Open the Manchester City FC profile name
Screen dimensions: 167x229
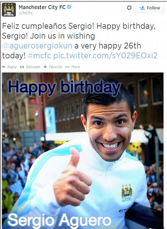click(42, 7)
